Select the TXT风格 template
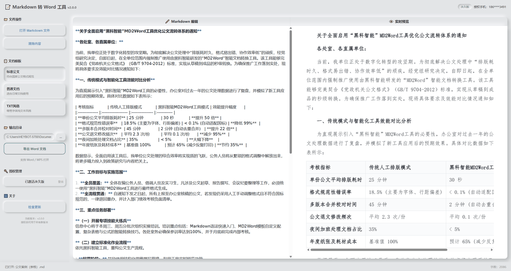 34,108
